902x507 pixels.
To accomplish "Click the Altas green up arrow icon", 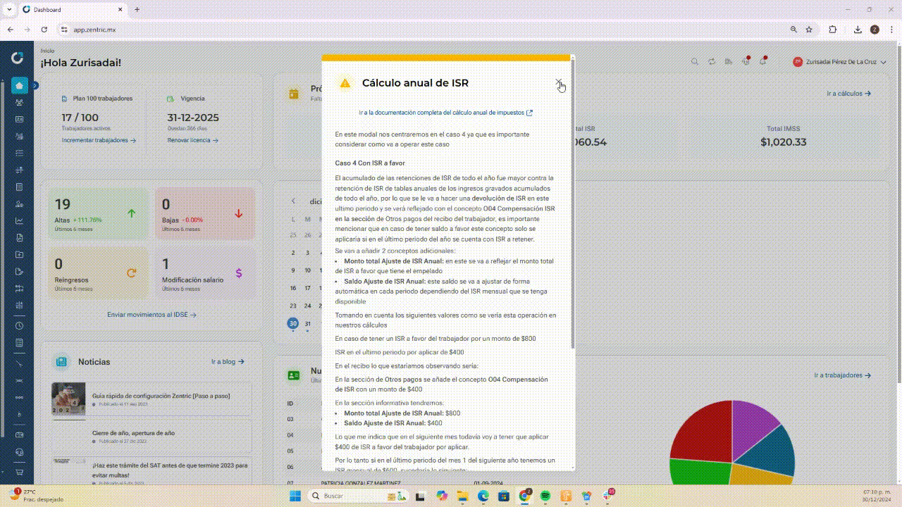I will (x=132, y=213).
